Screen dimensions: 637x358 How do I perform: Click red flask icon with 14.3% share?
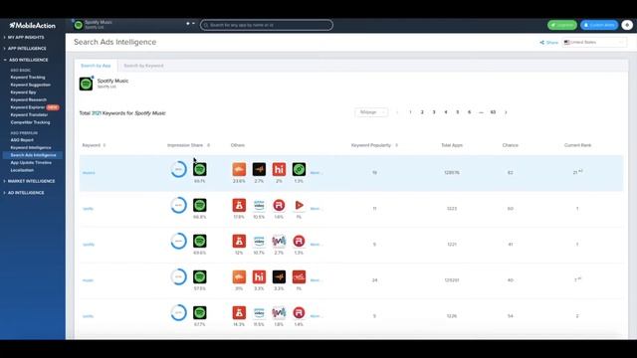click(x=239, y=312)
